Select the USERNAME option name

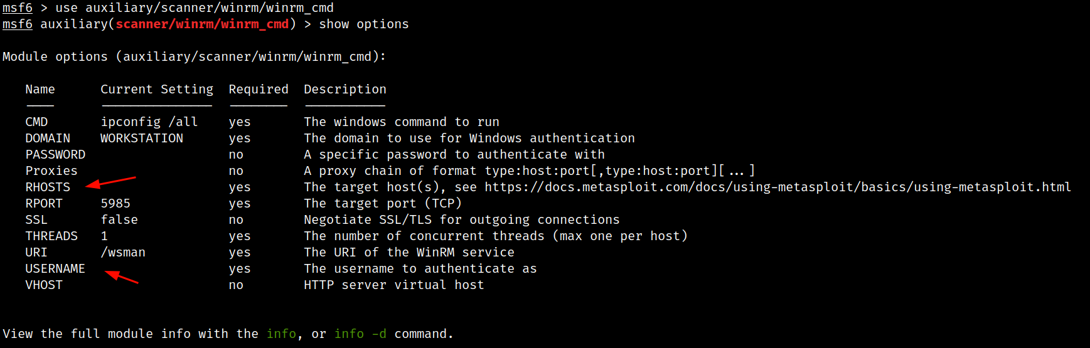(55, 268)
